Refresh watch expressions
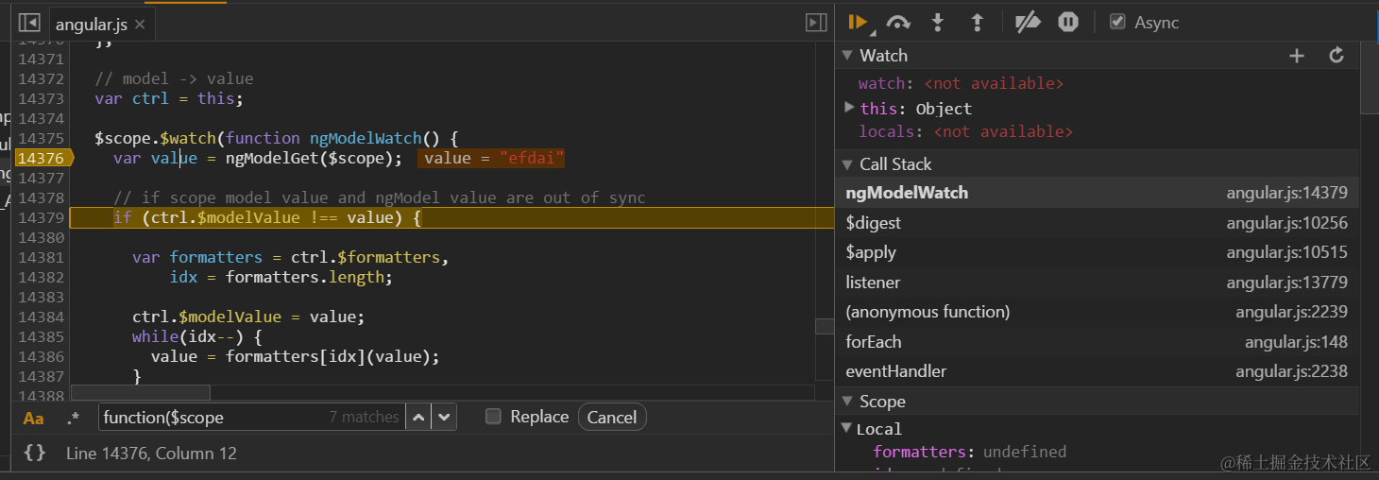This screenshot has width=1379, height=480. coord(1336,56)
